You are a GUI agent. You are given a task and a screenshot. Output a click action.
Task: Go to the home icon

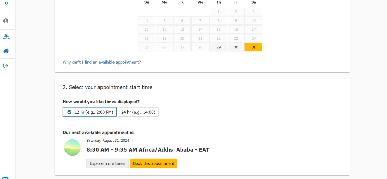pyautogui.click(x=6, y=51)
